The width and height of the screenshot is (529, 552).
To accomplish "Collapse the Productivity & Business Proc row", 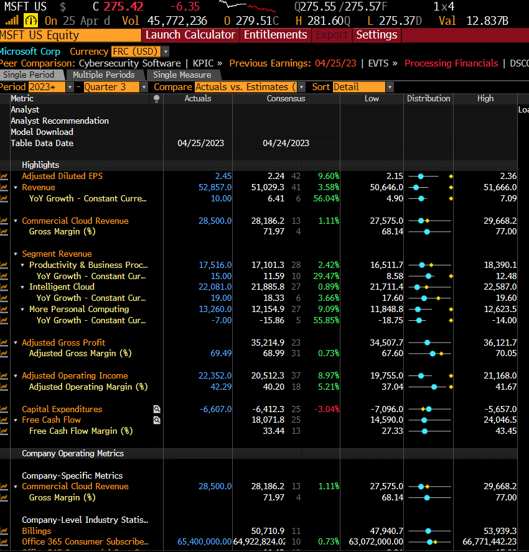I will 22,265.
